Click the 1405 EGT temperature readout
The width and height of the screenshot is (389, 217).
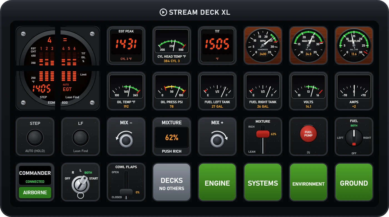[x=42, y=89]
